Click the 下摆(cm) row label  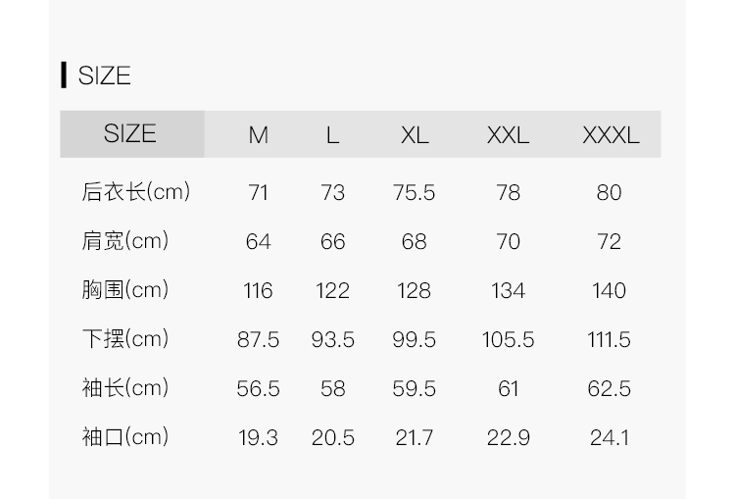pos(124,338)
